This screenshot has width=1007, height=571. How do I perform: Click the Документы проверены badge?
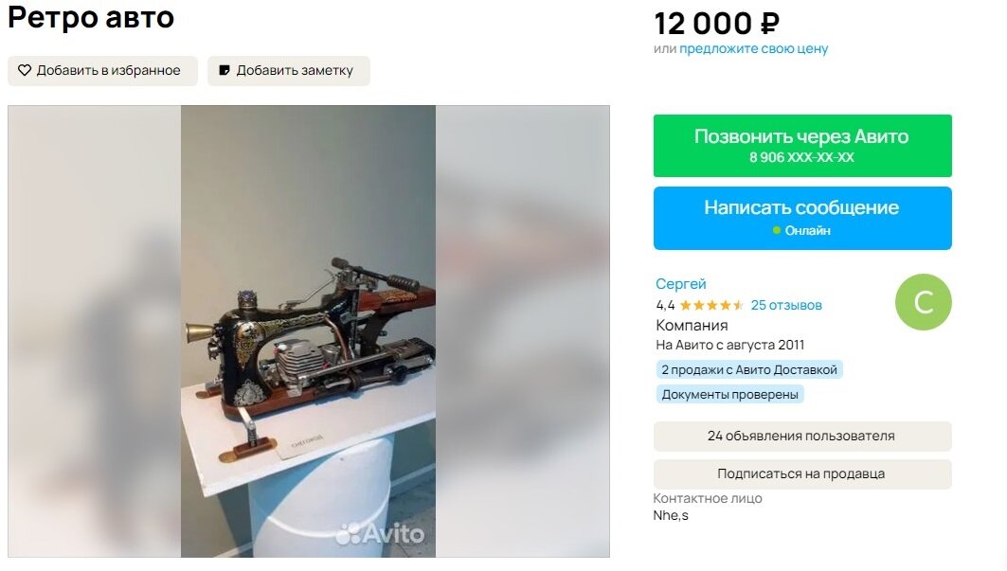tap(729, 394)
